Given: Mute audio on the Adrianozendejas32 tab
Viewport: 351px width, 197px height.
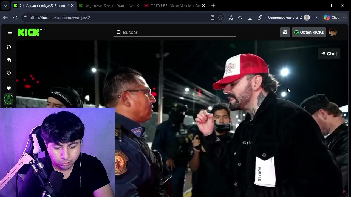Looking at the screenshot, I should tap(22, 5).
